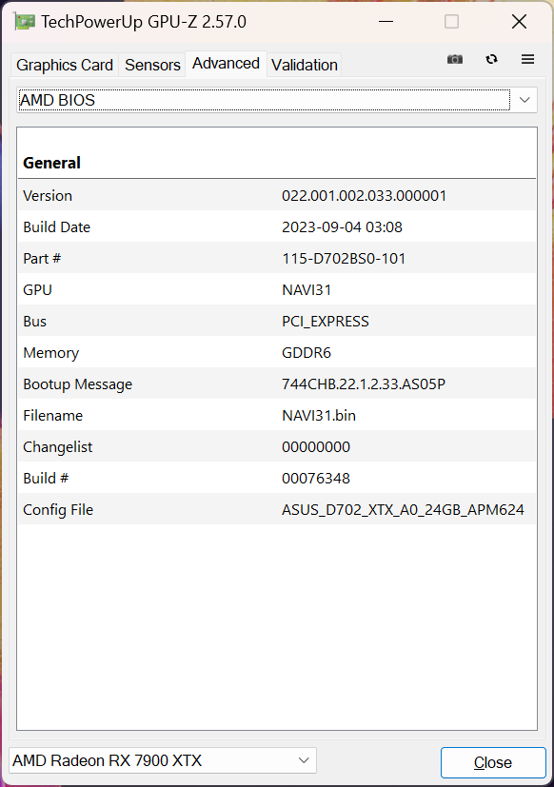Image resolution: width=554 pixels, height=787 pixels.
Task: Select the Advanced tab
Action: pos(226,64)
